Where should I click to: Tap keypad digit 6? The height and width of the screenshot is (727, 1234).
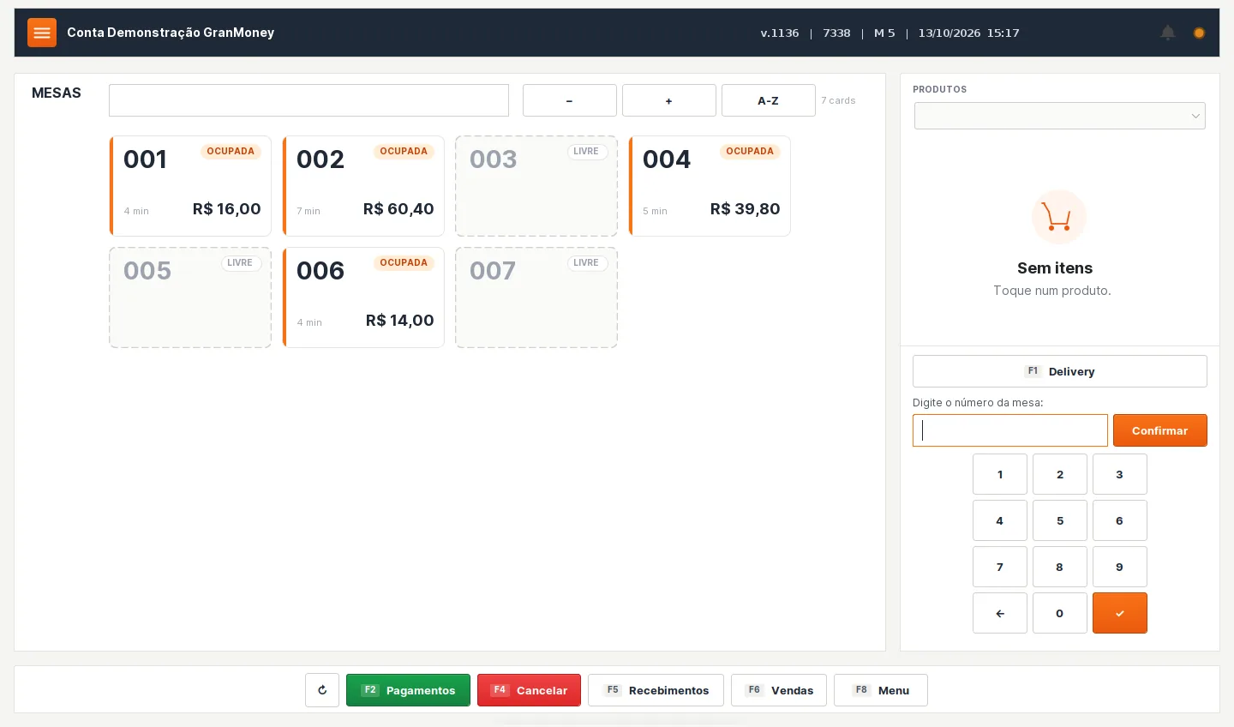1120,520
